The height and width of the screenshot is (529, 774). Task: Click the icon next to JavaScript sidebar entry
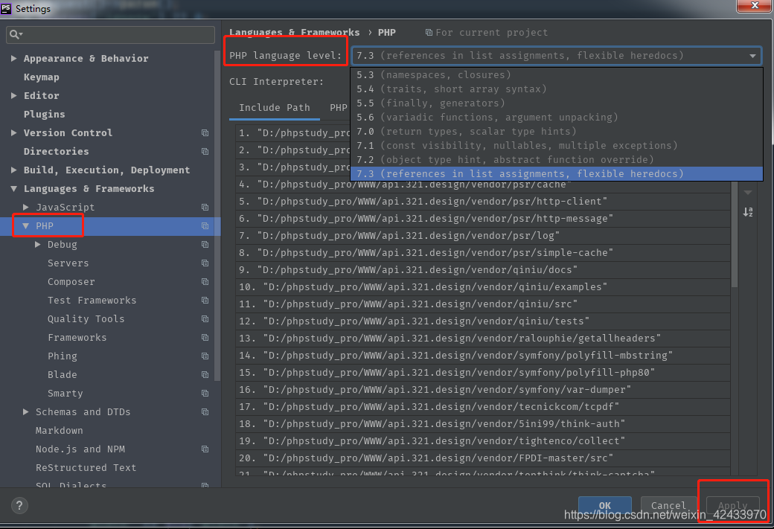click(205, 207)
